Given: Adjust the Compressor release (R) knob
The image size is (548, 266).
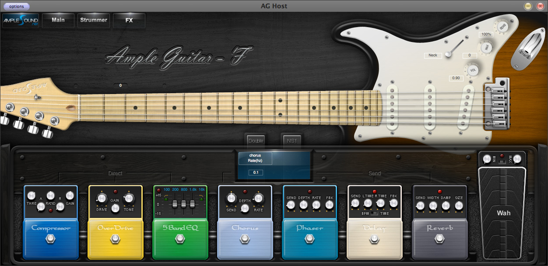Looking at the screenshot, I should tap(61, 206).
